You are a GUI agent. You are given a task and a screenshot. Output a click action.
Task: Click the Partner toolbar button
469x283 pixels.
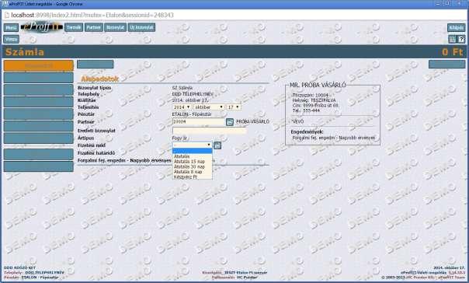pos(94,27)
